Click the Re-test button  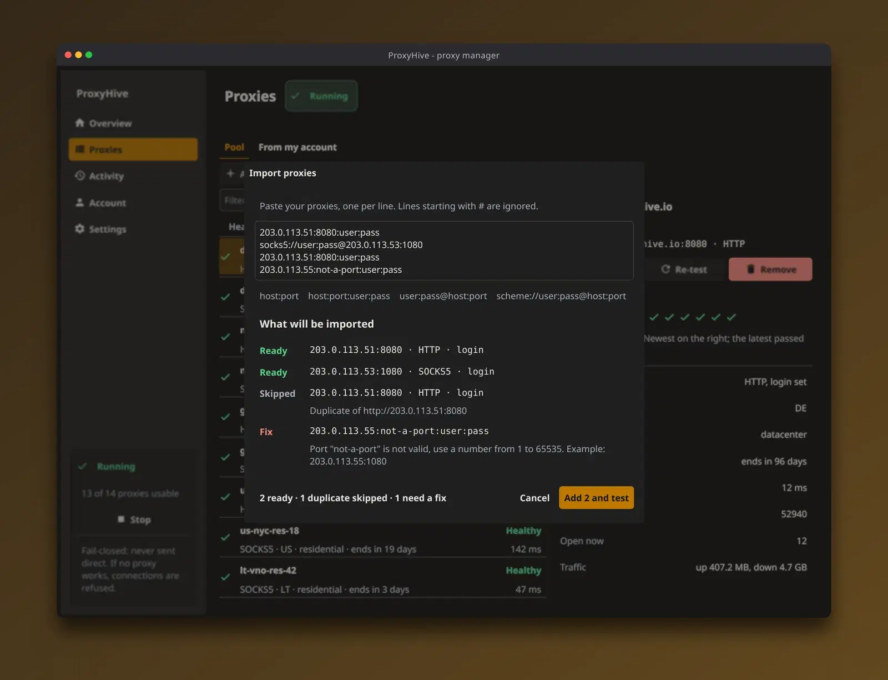684,269
